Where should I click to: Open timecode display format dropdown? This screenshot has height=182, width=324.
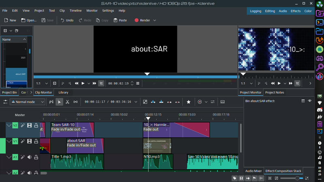click(136, 102)
